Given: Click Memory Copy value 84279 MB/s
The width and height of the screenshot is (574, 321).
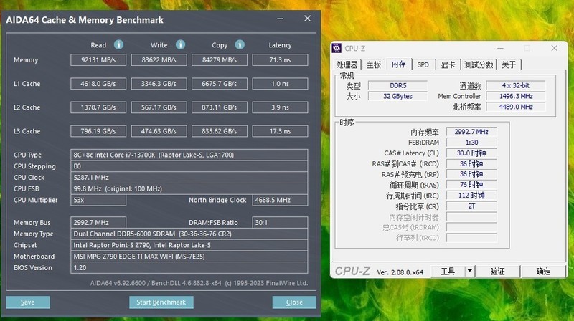Looking at the screenshot, I should [x=220, y=60].
